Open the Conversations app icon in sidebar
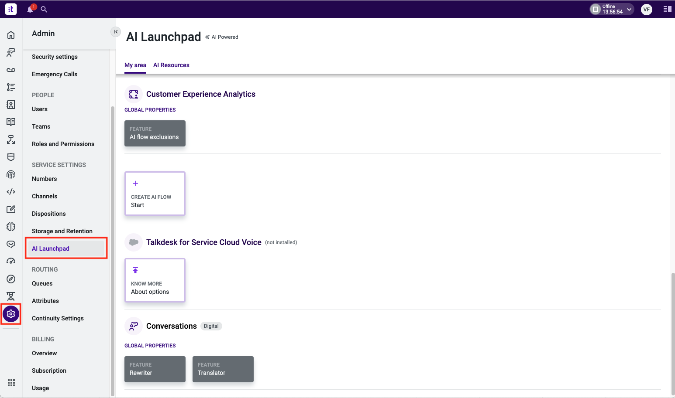 (x=11, y=52)
